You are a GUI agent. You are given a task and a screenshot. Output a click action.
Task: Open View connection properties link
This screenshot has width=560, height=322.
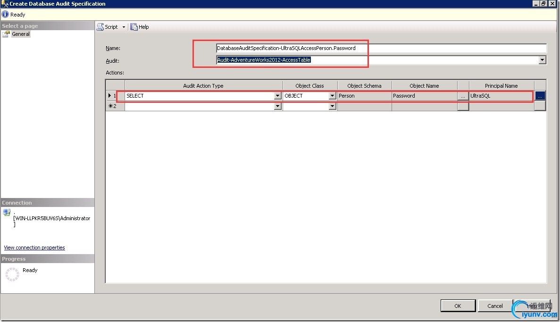(34, 248)
